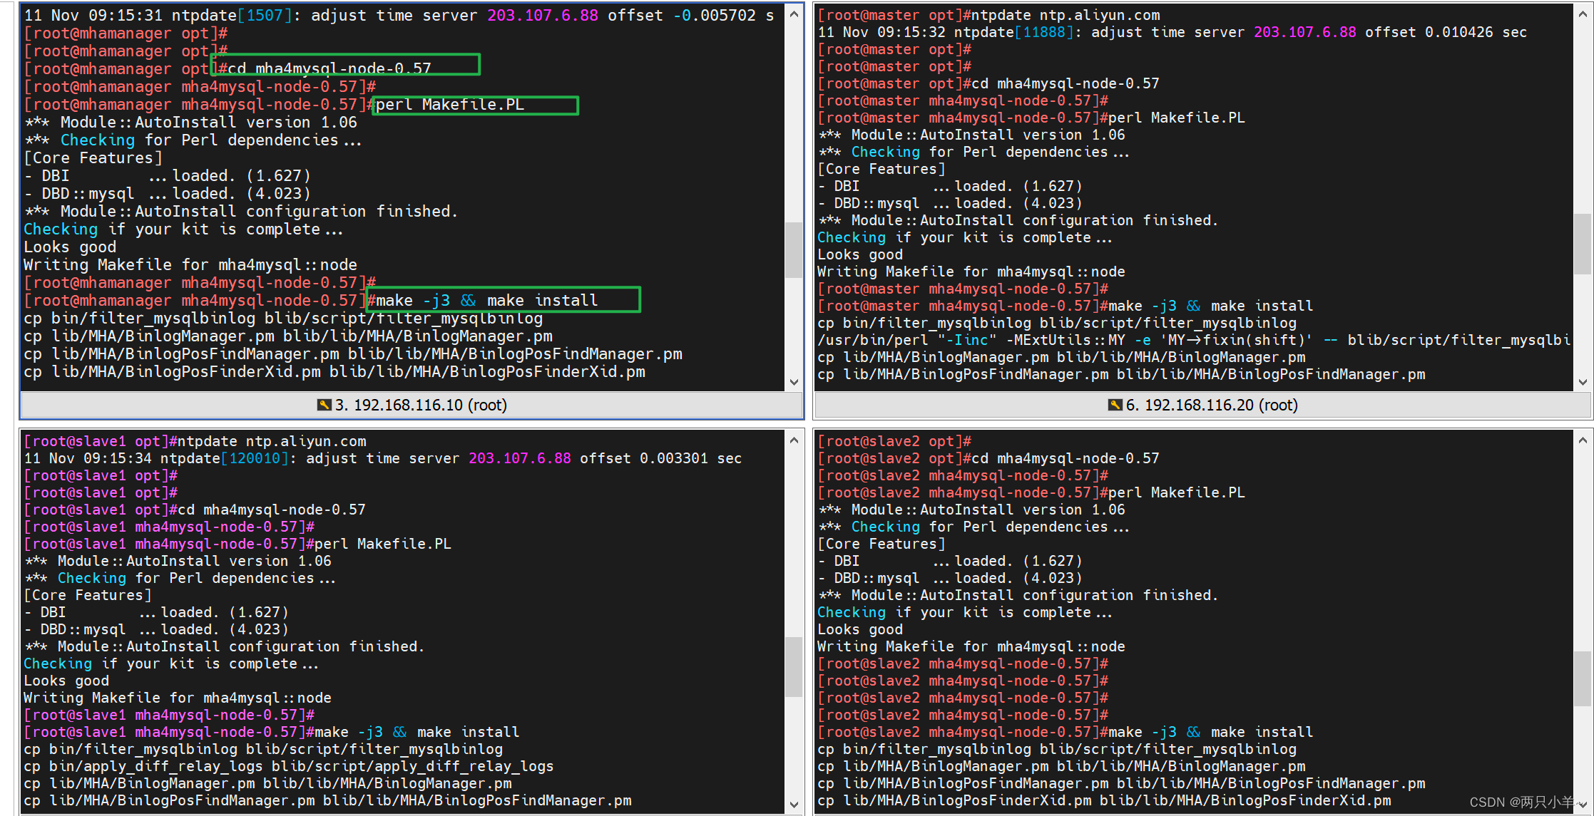Image resolution: width=1594 pixels, height=816 pixels.
Task: Click 'ntpdate[11888]' in the master pane
Action: point(1013,32)
